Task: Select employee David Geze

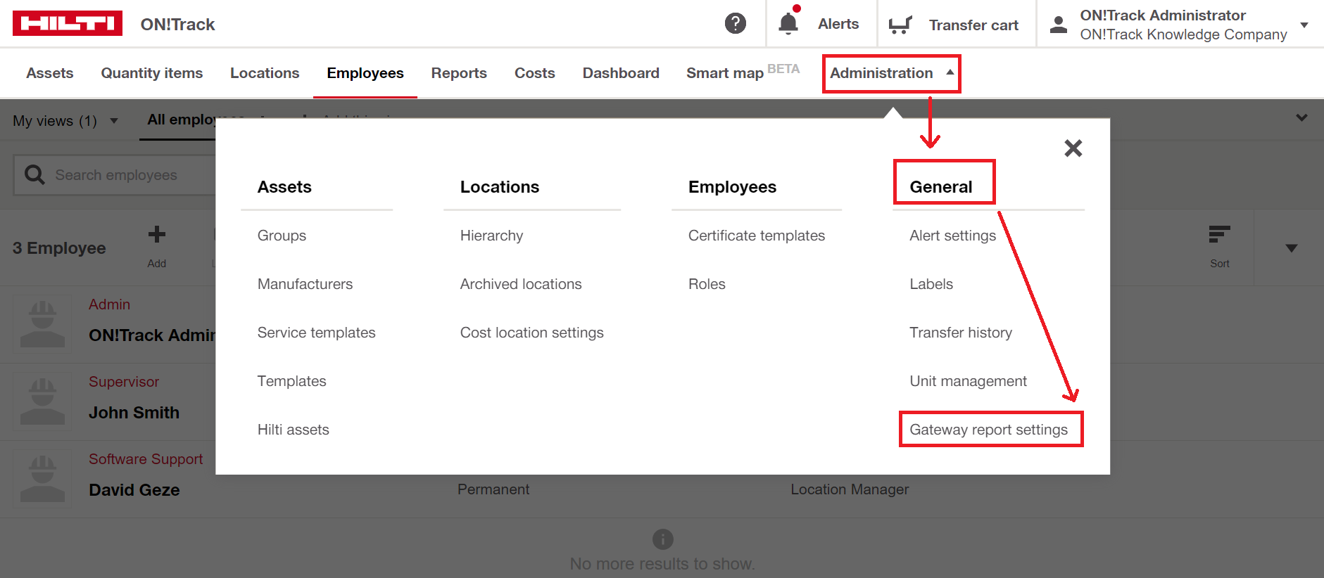Action: [134, 490]
